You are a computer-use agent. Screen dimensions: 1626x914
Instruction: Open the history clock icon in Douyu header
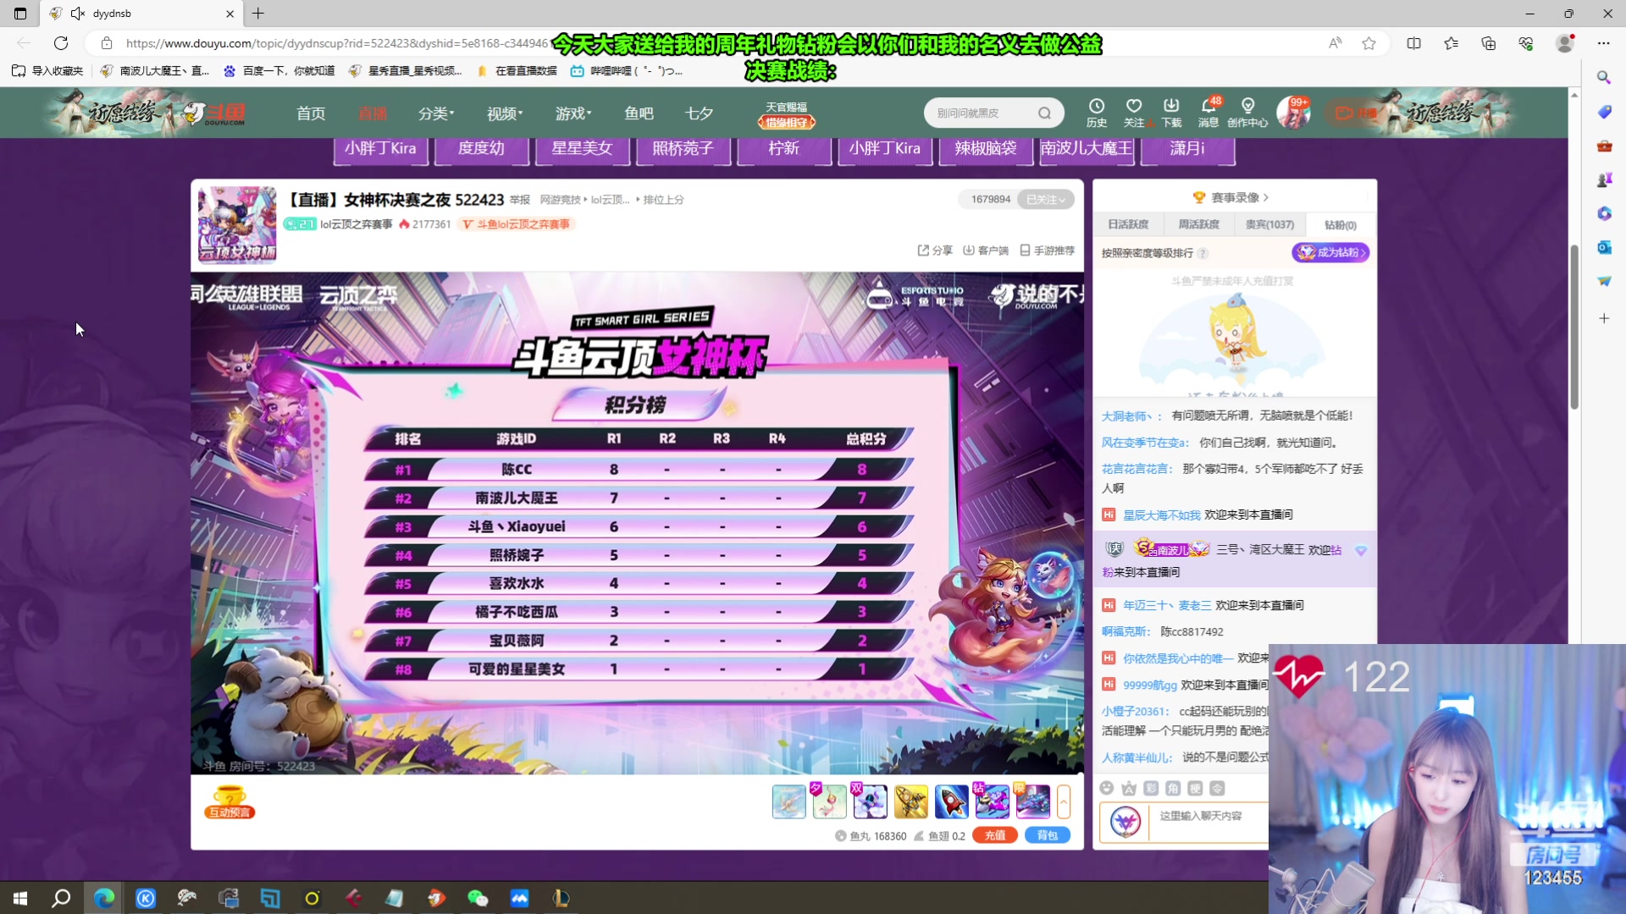click(x=1097, y=112)
